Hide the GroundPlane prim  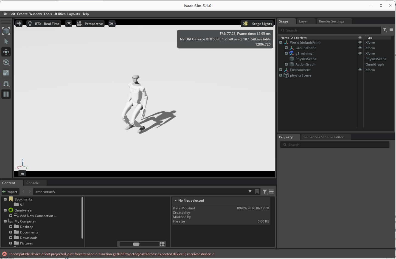[x=360, y=48]
